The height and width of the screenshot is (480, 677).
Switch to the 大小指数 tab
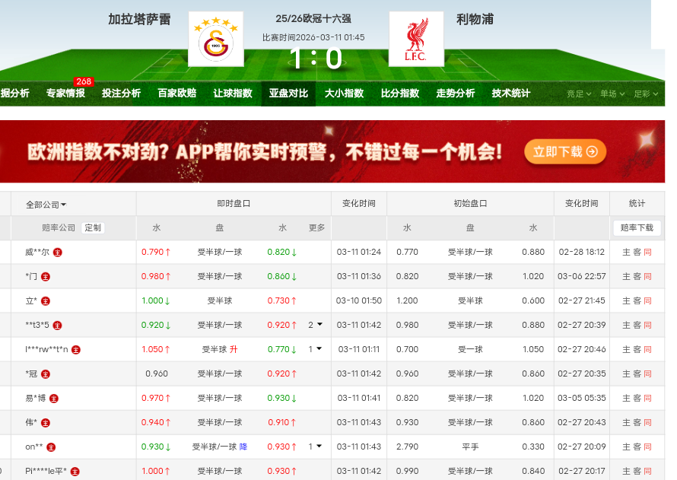tap(344, 94)
